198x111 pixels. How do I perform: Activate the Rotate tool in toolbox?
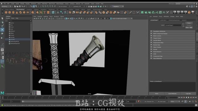click(x=2, y=34)
